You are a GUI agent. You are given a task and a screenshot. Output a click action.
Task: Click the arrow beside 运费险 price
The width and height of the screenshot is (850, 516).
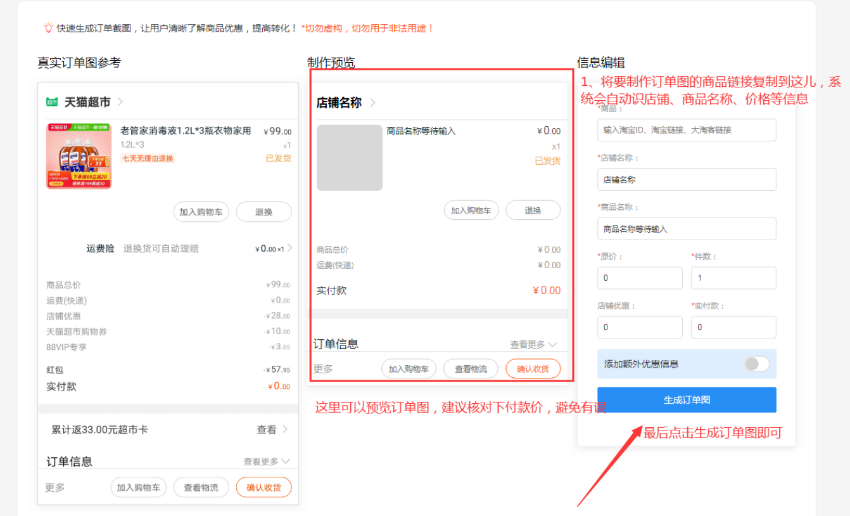coord(290,248)
